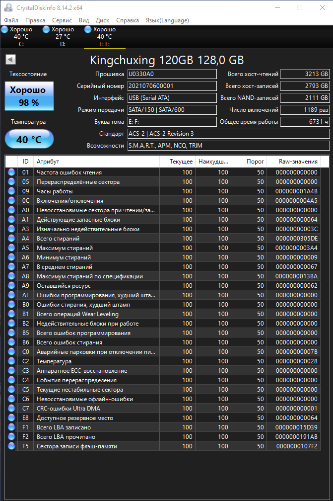Click status orb for Часы работы row
The height and width of the screenshot is (501, 333).
(x=11, y=191)
